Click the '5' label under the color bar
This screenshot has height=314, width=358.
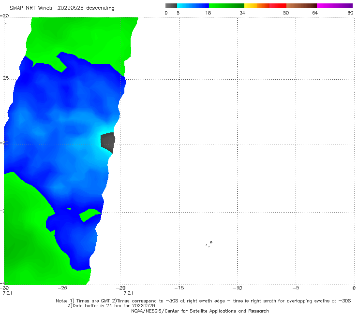(x=178, y=13)
